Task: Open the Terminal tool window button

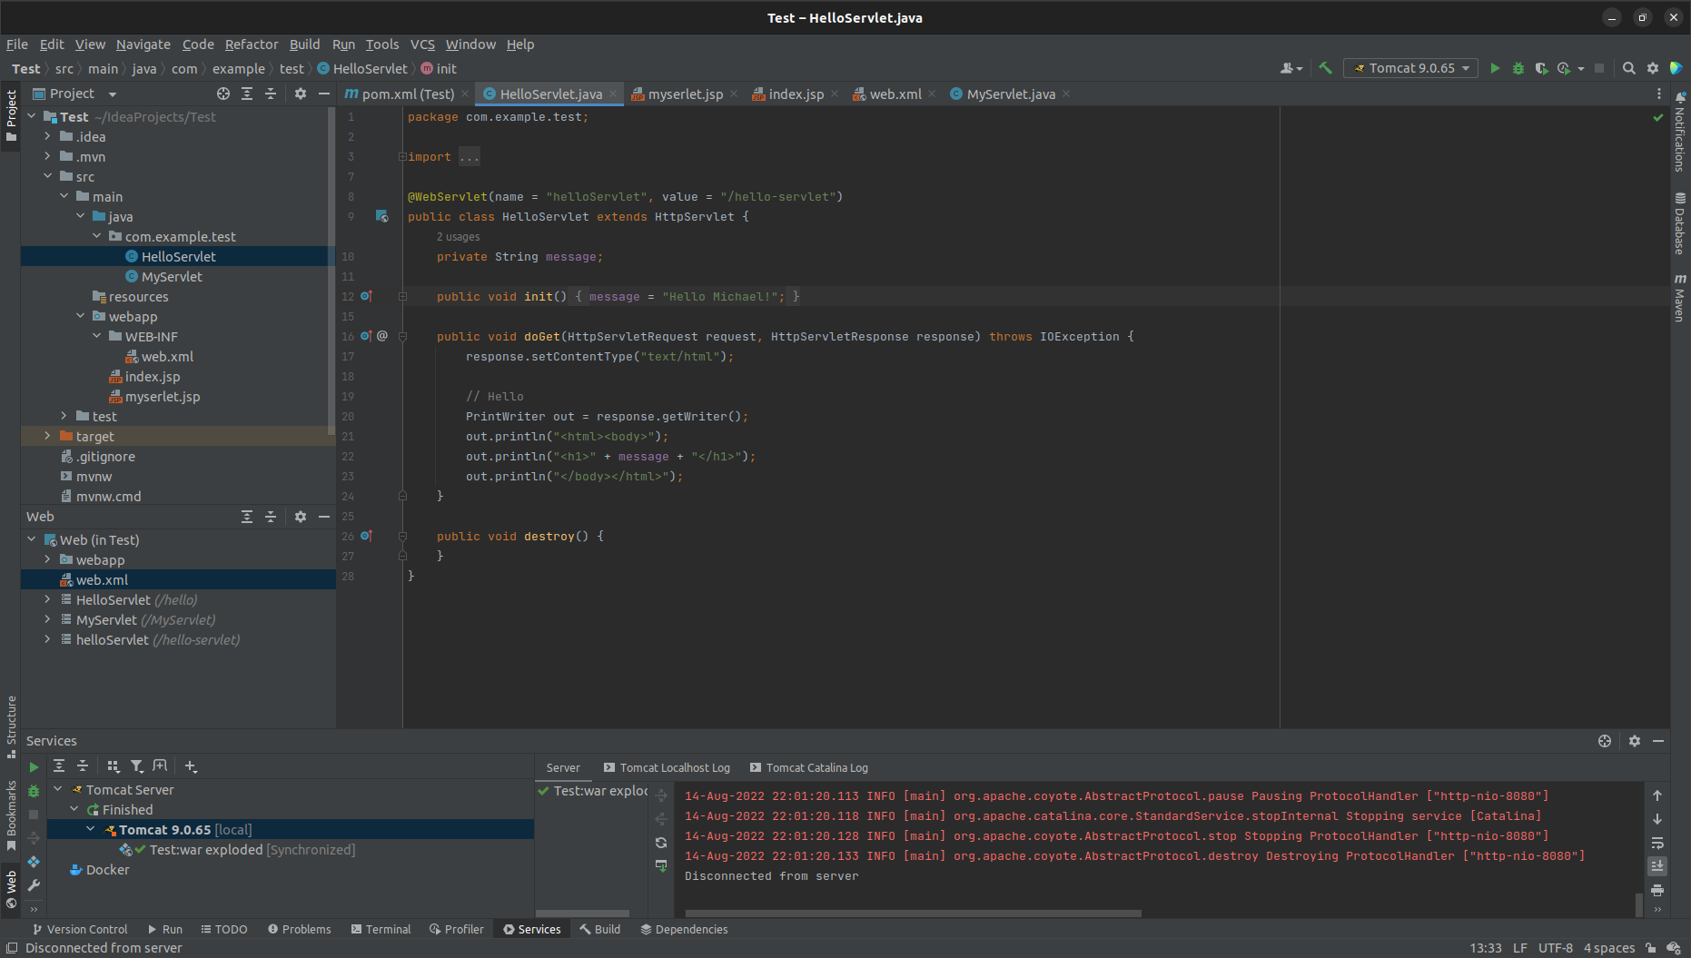Action: [x=381, y=929]
